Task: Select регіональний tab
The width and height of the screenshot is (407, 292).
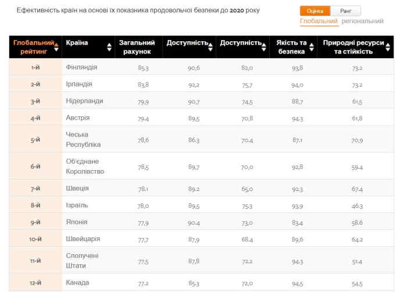Action: tap(362, 21)
